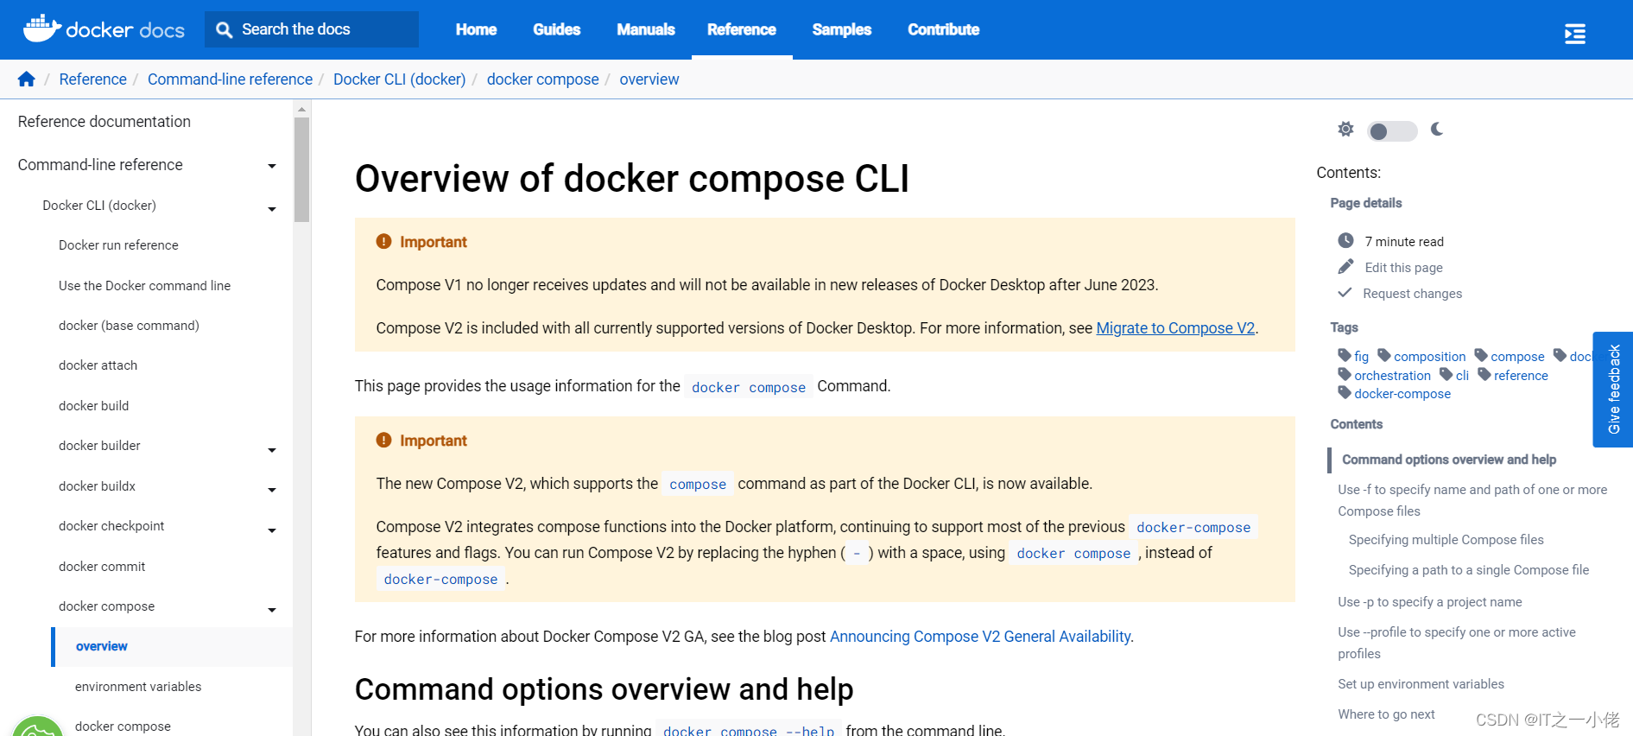Viewport: 1633px width, 736px height.
Task: Click Reference documentation sidebar heading
Action: (104, 122)
